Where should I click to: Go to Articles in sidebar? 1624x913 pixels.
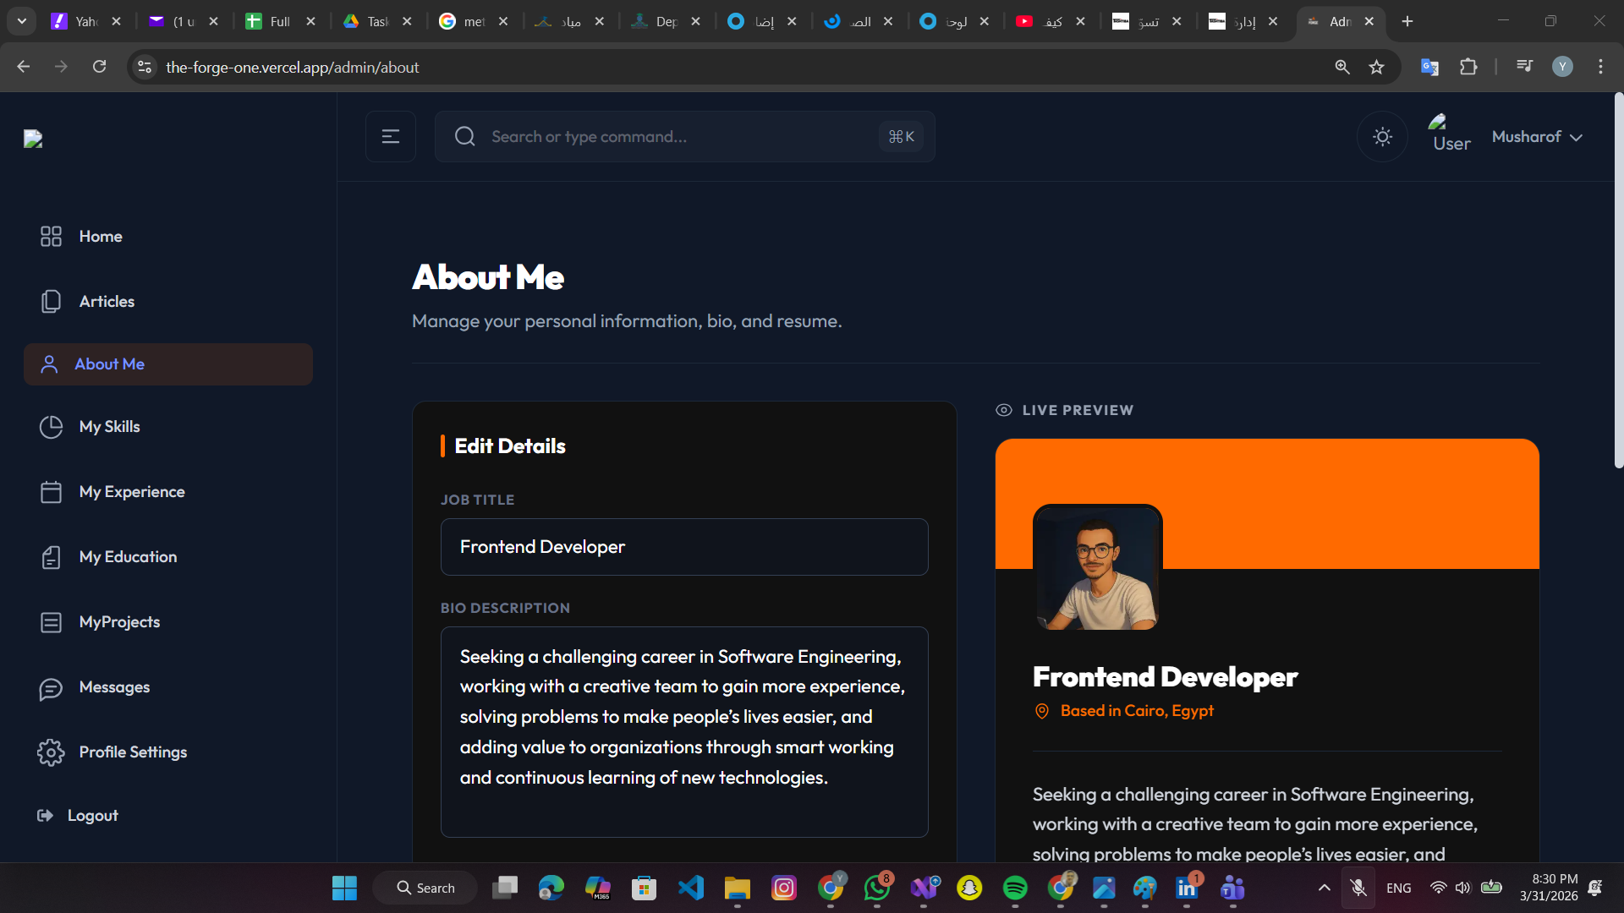(x=107, y=302)
